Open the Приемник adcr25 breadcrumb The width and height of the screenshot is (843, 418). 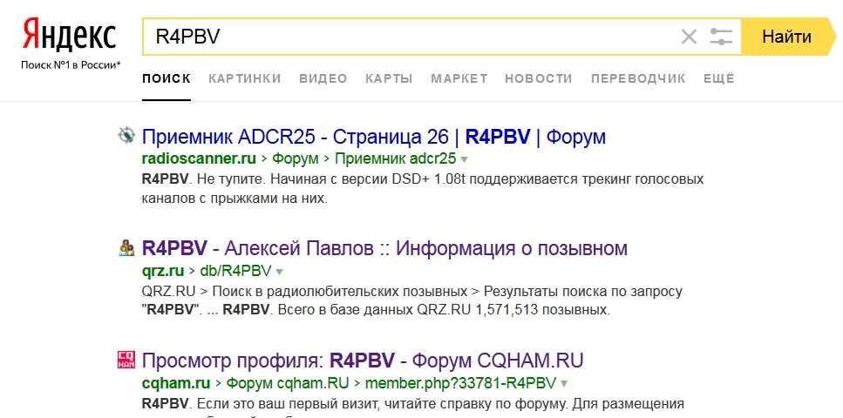tap(395, 159)
